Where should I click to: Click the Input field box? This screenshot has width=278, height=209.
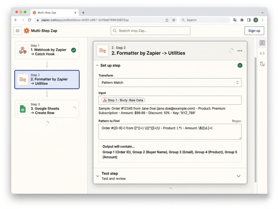pos(170,100)
